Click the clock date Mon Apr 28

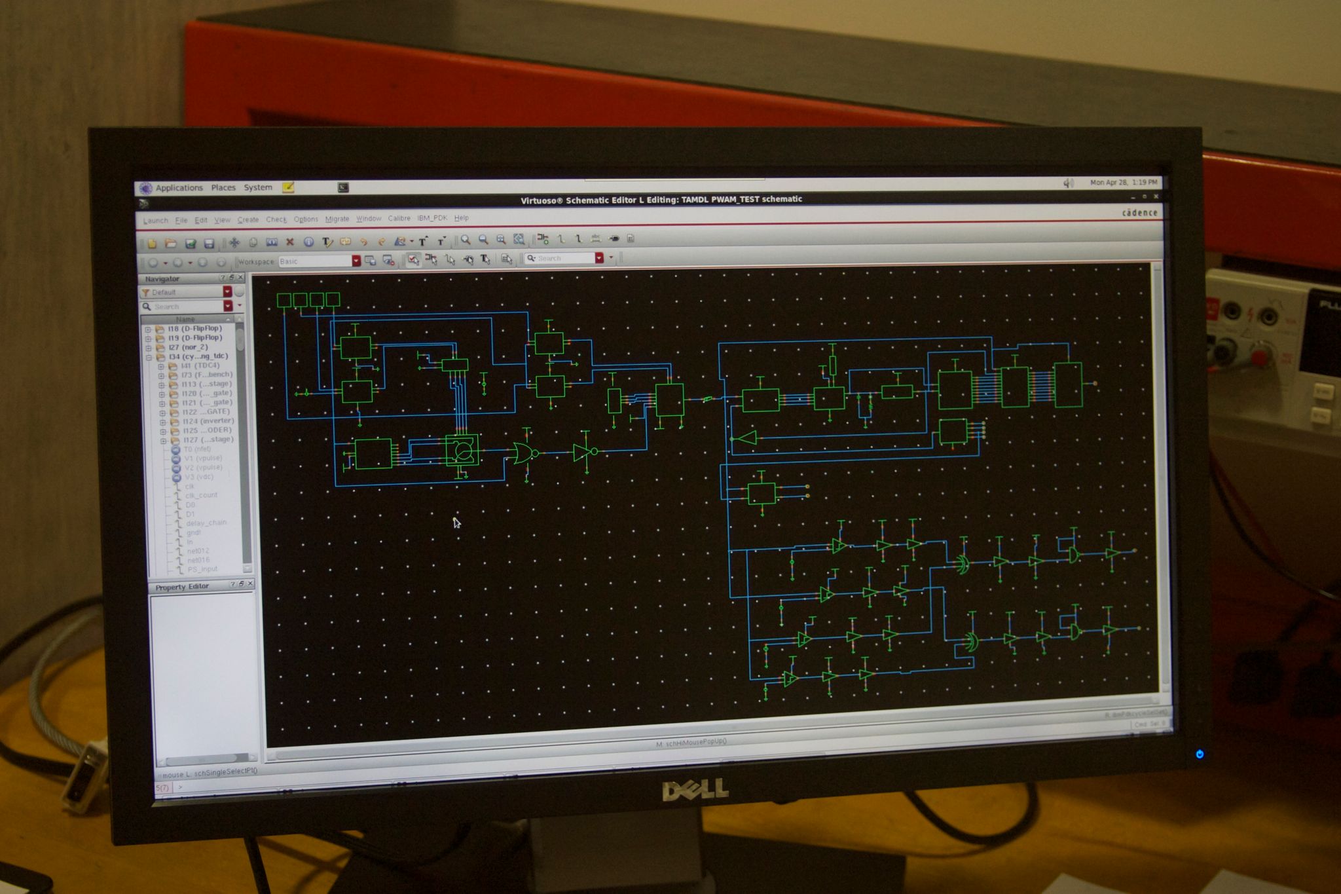[1123, 182]
